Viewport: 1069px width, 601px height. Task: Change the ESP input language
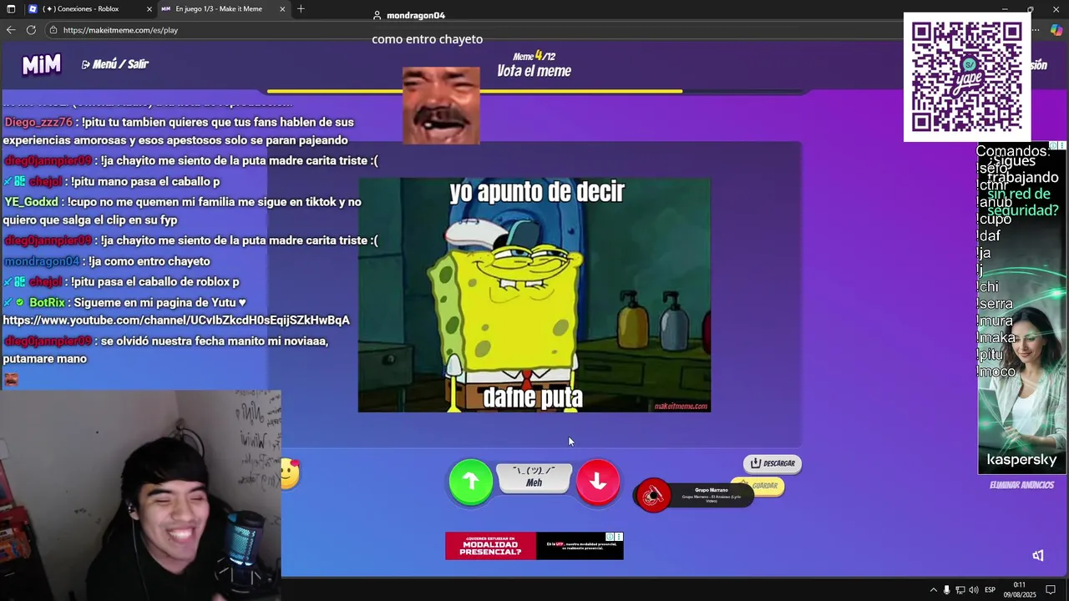(x=990, y=590)
